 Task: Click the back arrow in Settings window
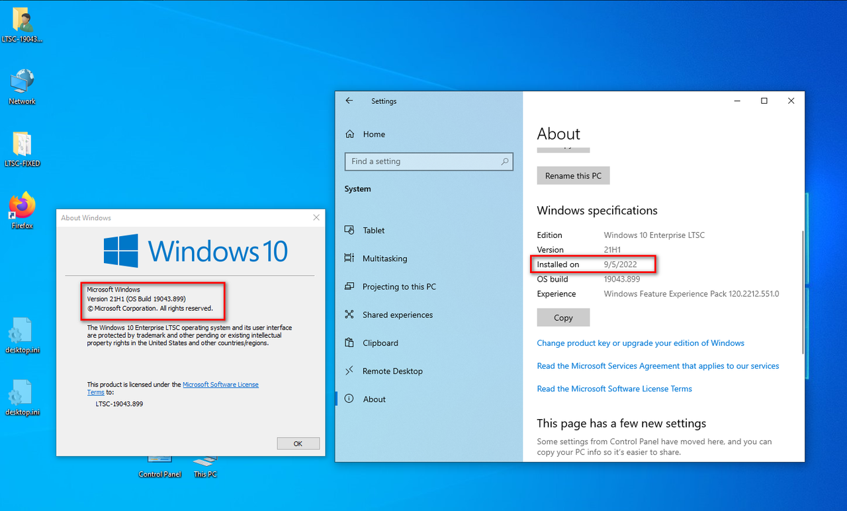[x=349, y=100]
